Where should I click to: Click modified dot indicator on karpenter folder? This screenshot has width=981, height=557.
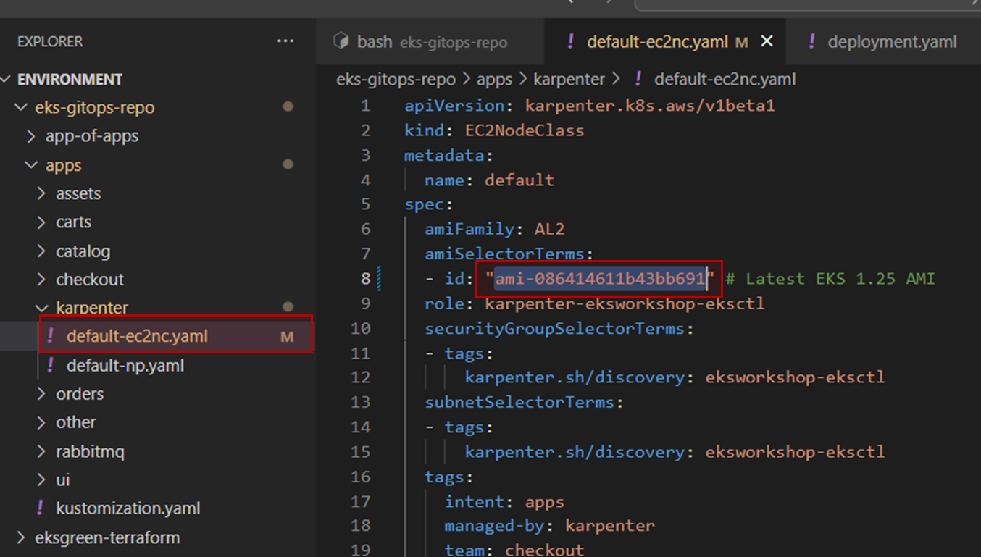(288, 307)
